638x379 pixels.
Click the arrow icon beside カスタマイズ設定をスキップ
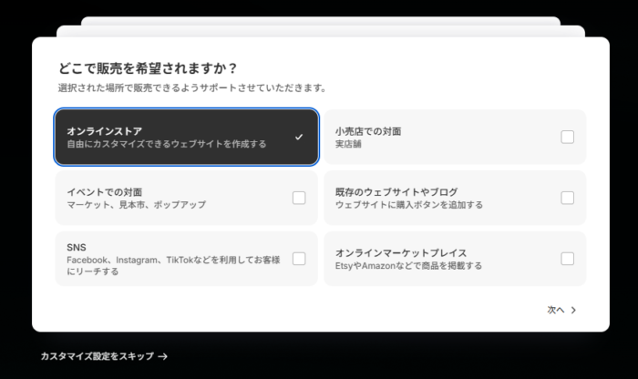click(162, 357)
